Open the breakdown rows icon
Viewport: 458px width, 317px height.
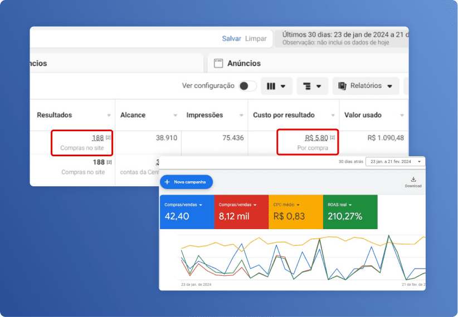tap(307, 86)
